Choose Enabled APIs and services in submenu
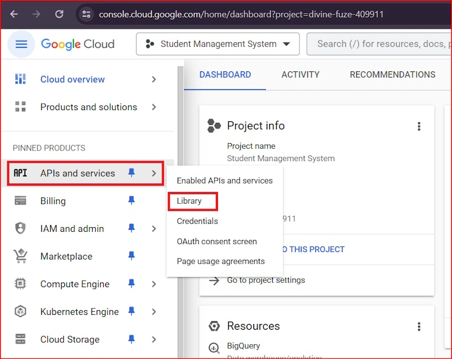The image size is (452, 359). click(x=224, y=180)
